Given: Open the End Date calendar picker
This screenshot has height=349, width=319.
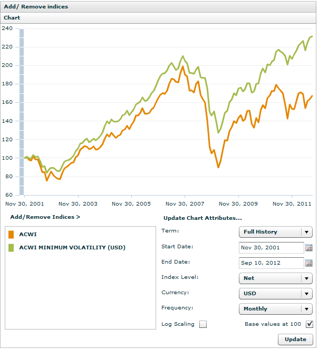Looking at the screenshot, I should (x=309, y=263).
